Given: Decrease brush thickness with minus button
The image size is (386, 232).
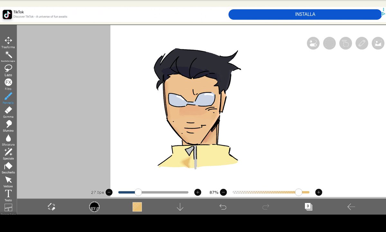Looking at the screenshot, I should 109,192.
